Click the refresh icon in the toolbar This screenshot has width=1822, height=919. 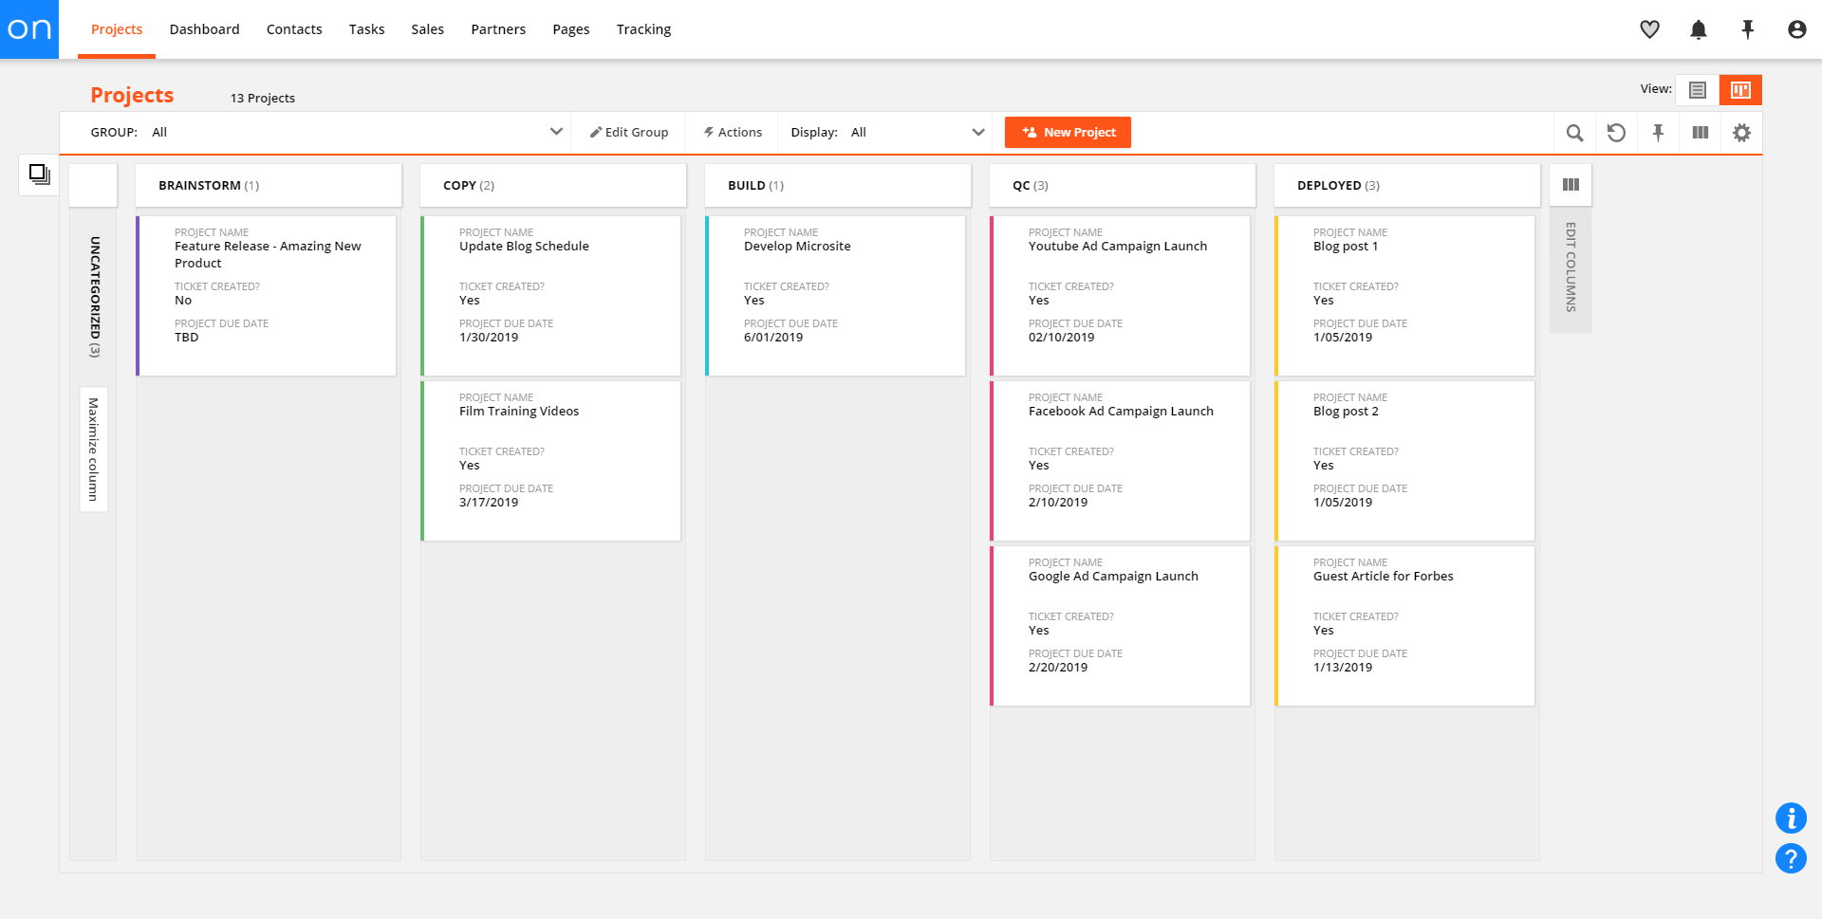(1616, 133)
